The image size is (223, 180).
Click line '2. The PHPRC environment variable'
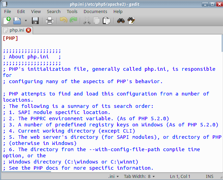(x=86, y=119)
